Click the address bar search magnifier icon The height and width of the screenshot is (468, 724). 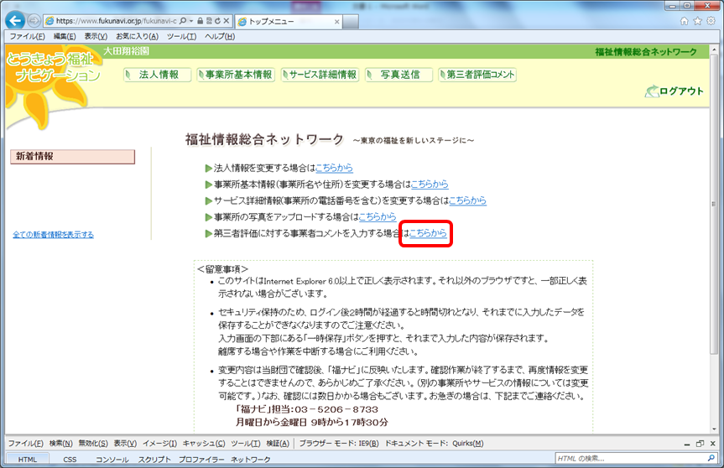click(x=183, y=21)
